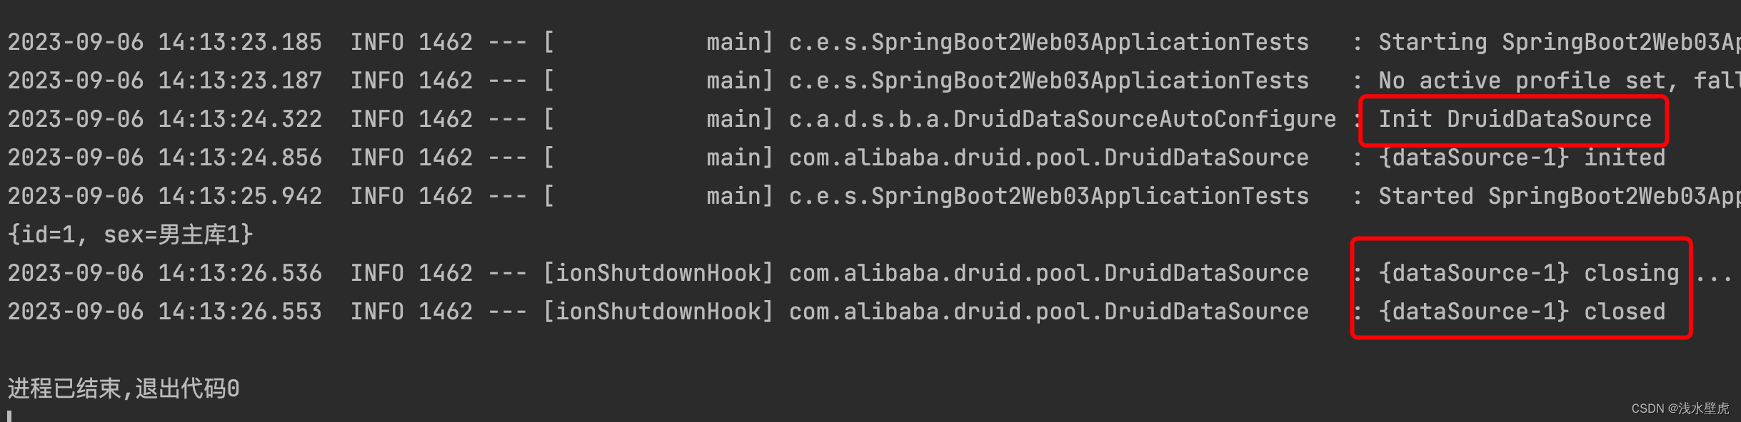Click the first '[ionShutdownHook]' thread name

click(x=658, y=273)
